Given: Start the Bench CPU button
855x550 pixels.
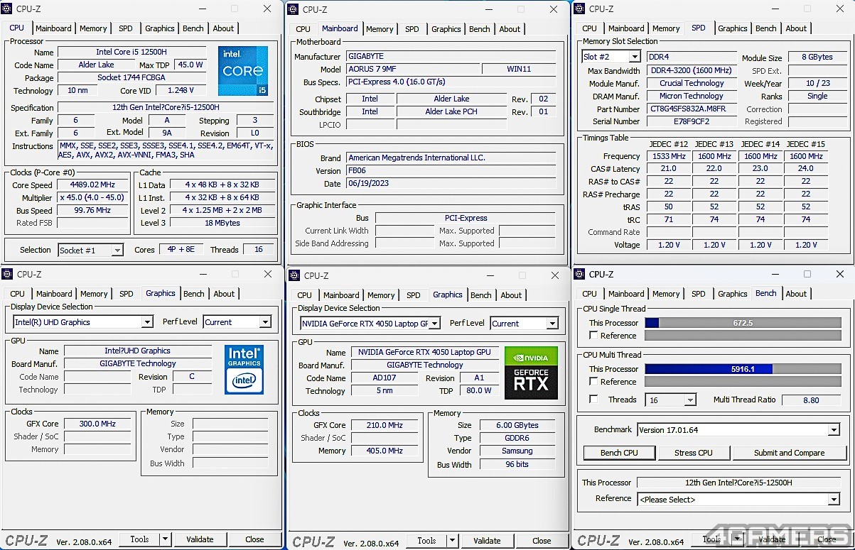Looking at the screenshot, I should pos(619,453).
